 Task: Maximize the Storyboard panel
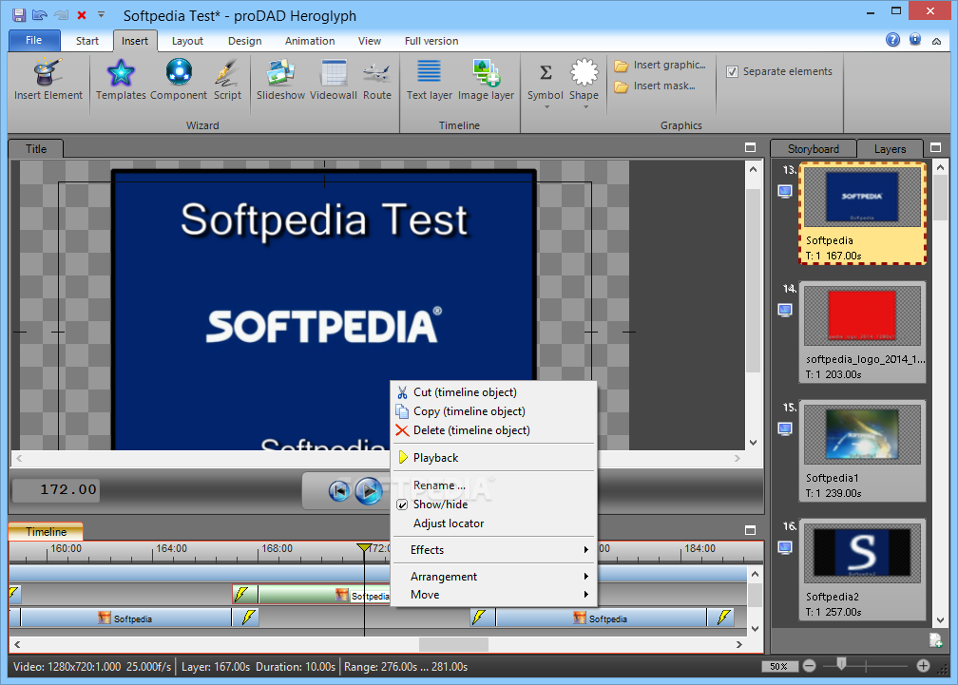pos(935,148)
